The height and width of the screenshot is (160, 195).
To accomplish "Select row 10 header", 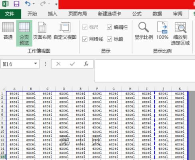I will (3, 132).
